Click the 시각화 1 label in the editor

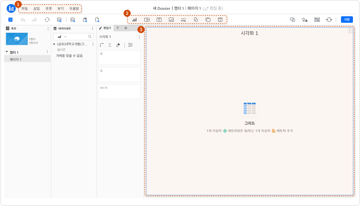point(105,37)
